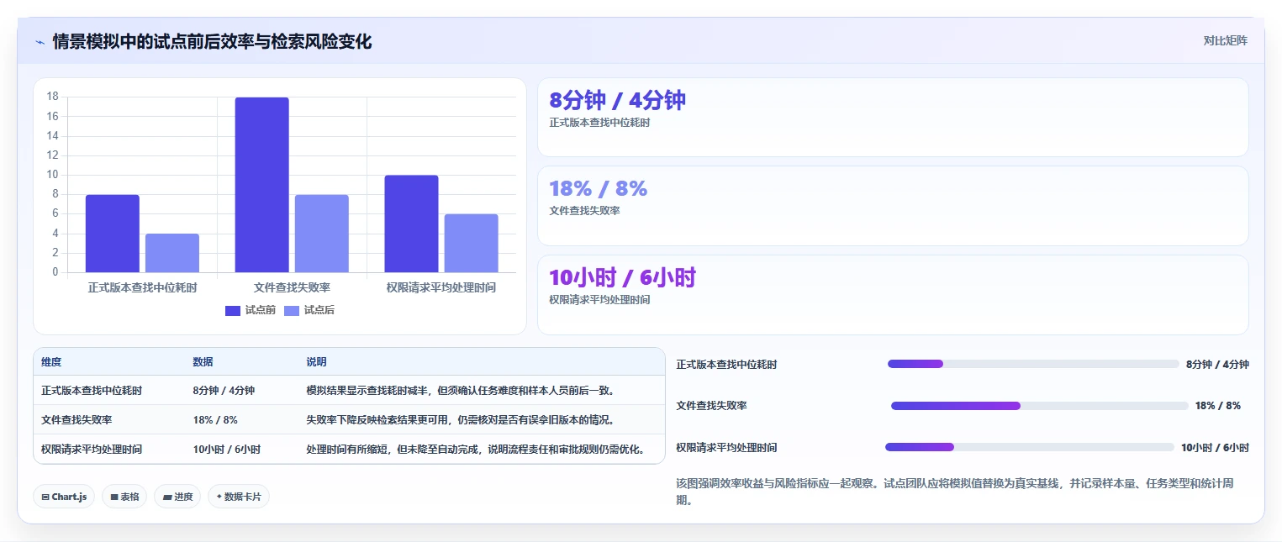The width and height of the screenshot is (1282, 542).
Task: Click the 试点后 bar for 权限请求平均处理时间
Action: 472,243
